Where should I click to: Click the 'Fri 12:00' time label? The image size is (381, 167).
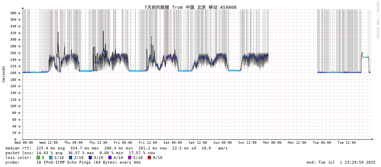(x=148, y=143)
